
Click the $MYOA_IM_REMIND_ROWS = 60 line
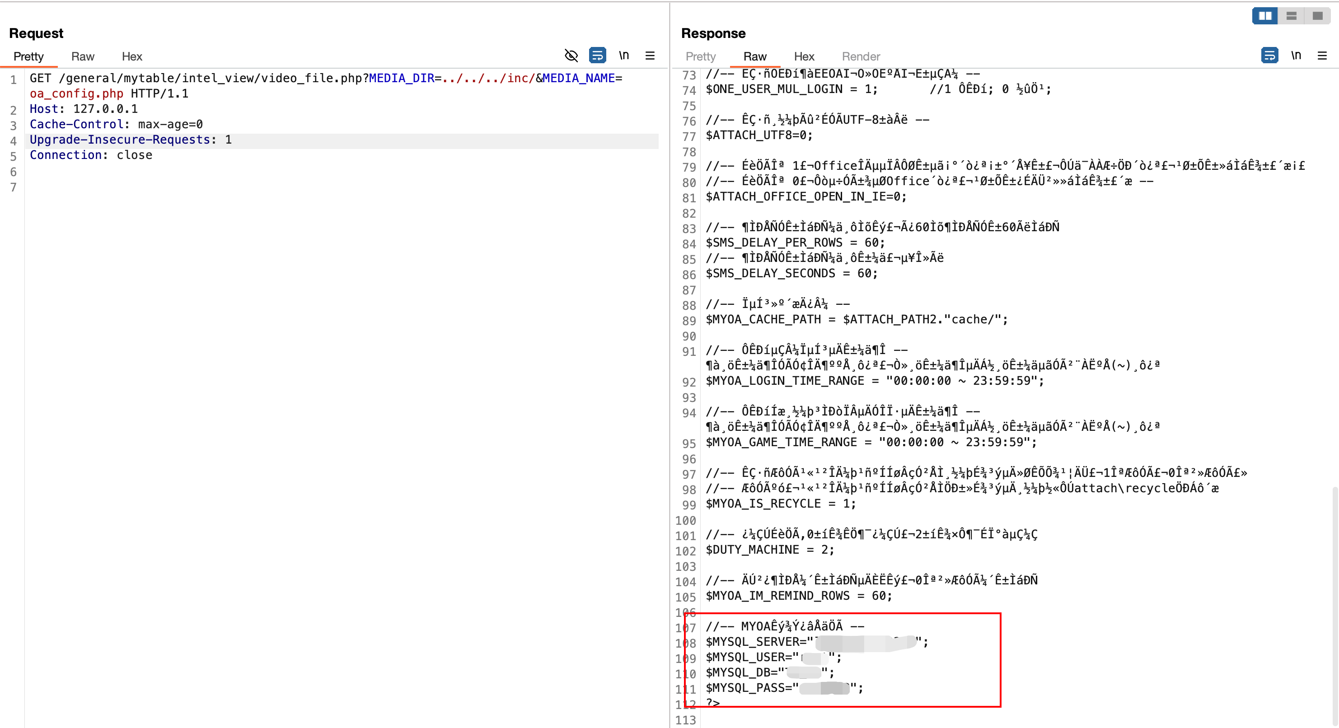[x=798, y=596]
